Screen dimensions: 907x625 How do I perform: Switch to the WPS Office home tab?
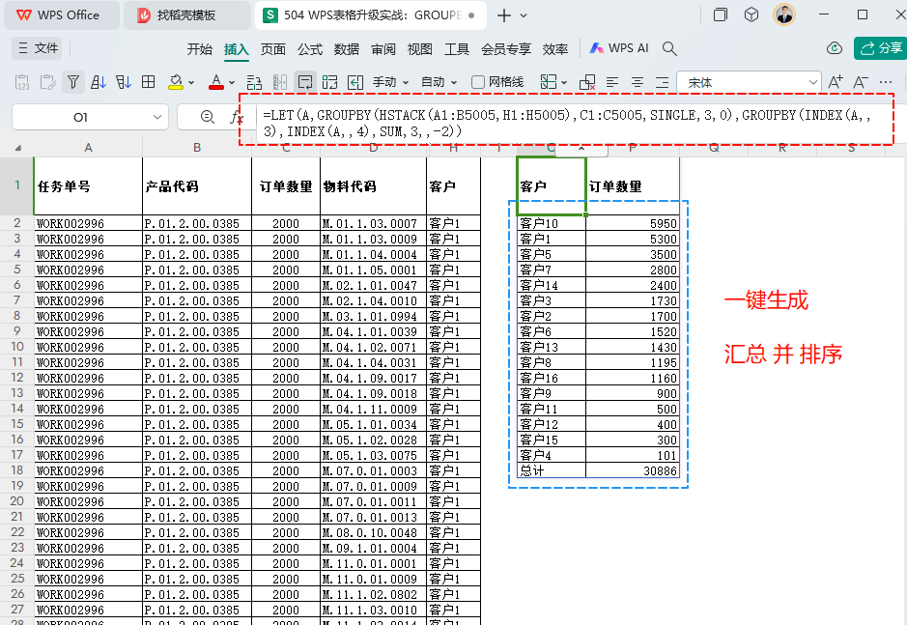point(61,15)
